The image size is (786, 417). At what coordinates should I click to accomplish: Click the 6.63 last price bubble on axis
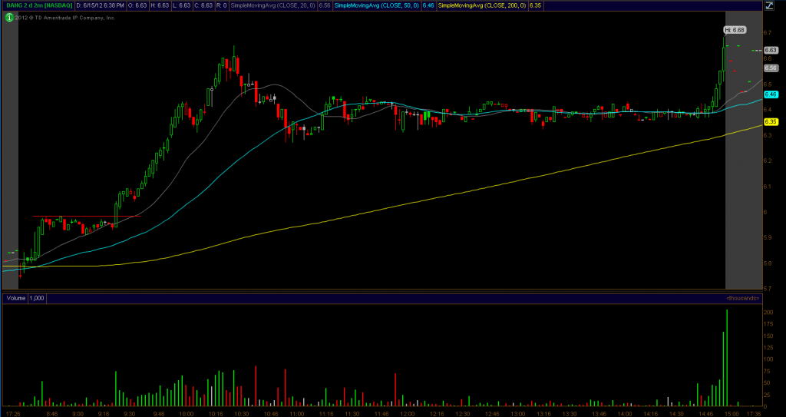click(771, 50)
